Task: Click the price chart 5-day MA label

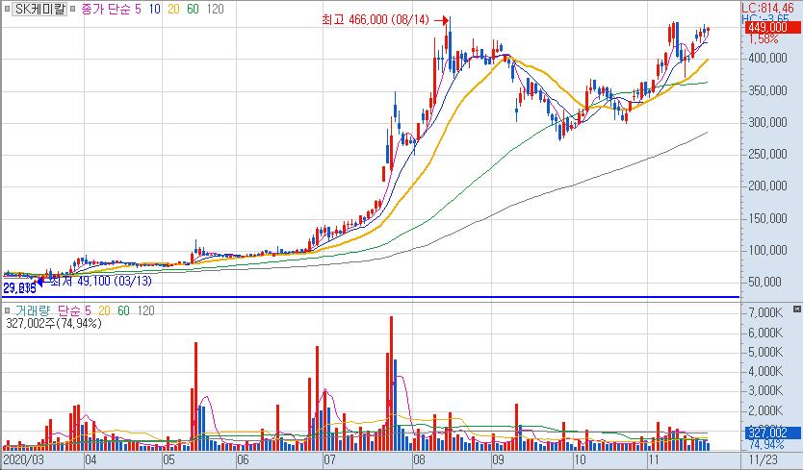Action: coord(138,10)
